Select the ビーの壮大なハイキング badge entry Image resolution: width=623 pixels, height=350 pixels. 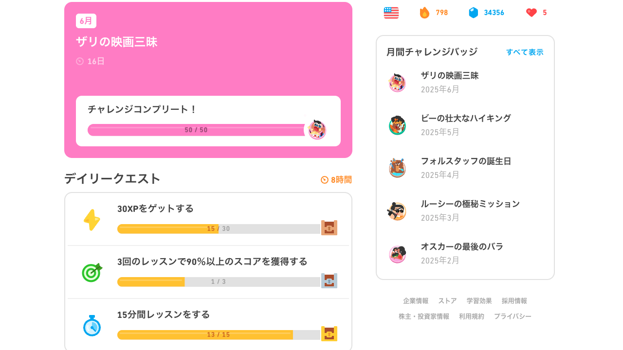point(465,125)
